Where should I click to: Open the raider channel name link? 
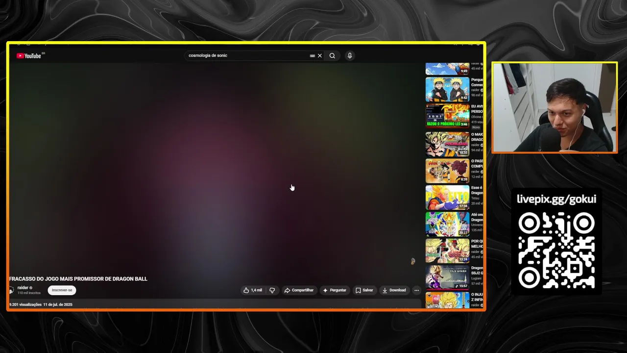(x=23, y=288)
